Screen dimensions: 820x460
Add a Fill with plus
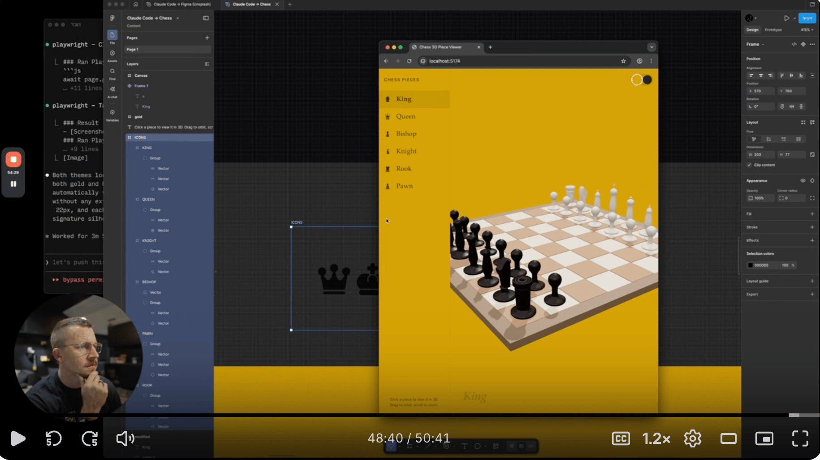click(x=812, y=214)
